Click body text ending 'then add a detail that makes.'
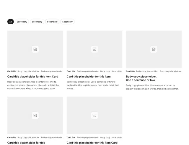 point(92,85)
